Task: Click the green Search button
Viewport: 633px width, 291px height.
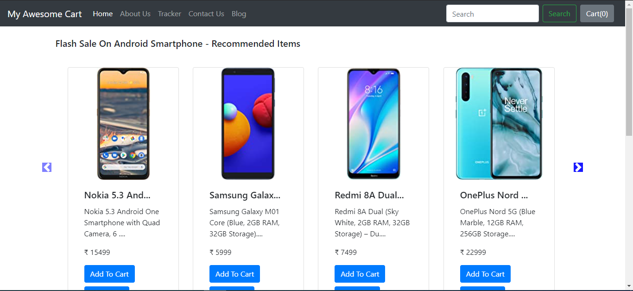Action: tap(559, 13)
